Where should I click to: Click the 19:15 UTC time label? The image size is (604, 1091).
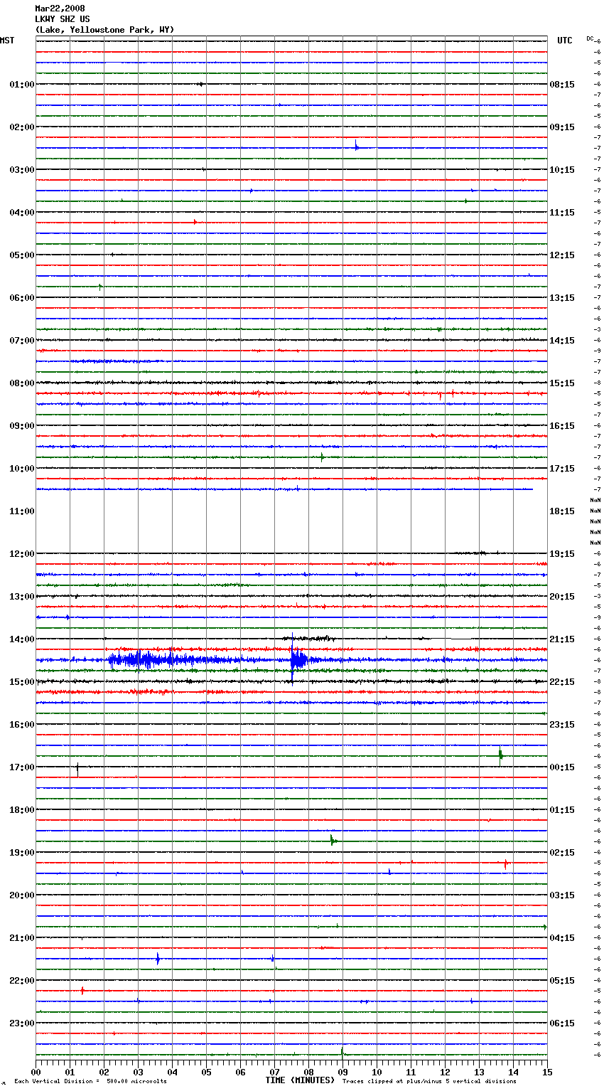tap(562, 554)
